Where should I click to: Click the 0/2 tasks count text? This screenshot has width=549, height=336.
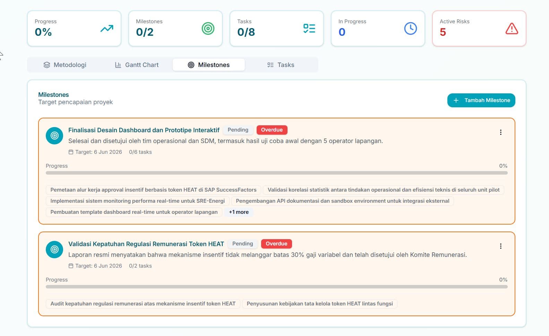coord(140,266)
